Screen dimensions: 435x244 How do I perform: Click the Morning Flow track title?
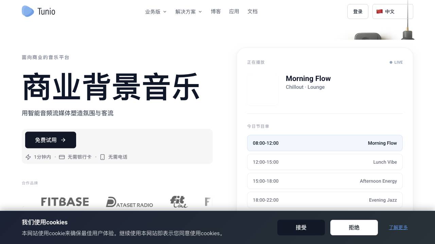click(308, 79)
